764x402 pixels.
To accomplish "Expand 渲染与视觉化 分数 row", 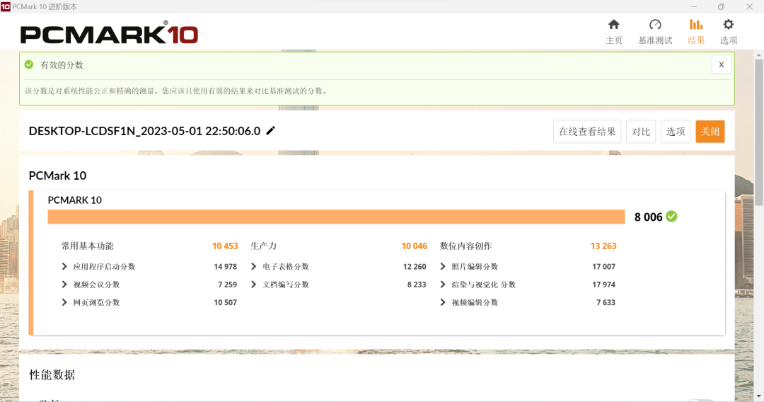I will click(x=442, y=285).
